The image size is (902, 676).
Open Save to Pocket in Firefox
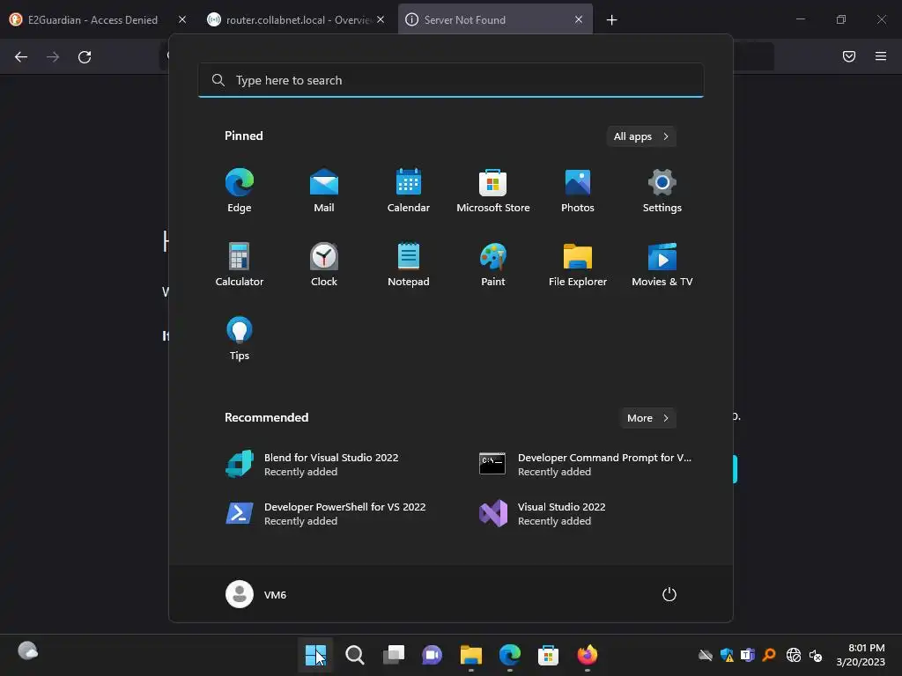coord(849,56)
